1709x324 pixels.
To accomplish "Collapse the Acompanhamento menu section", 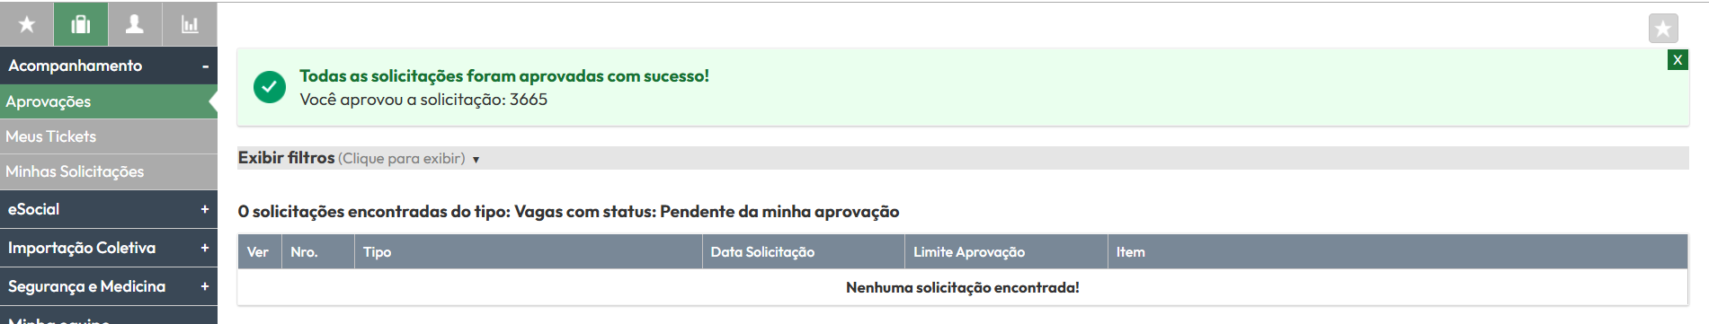I will pos(109,66).
